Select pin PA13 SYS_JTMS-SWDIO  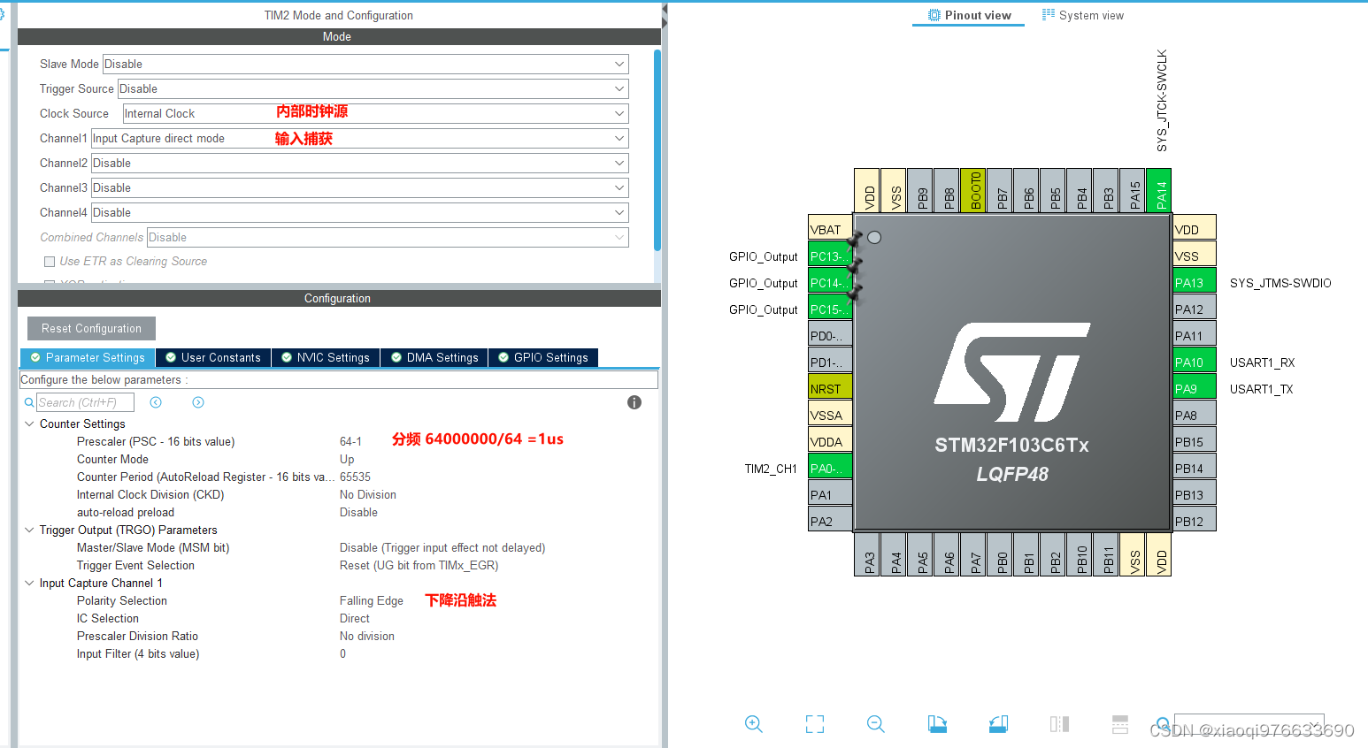pyautogui.click(x=1195, y=281)
